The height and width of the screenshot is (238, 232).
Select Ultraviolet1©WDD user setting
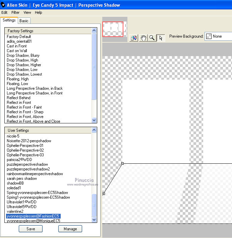click(22, 202)
